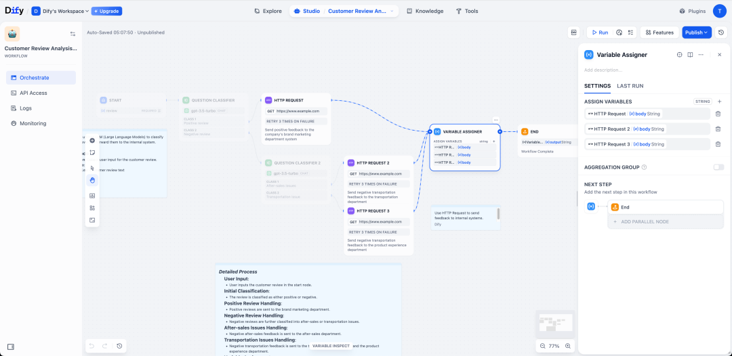Toggle the Aggregation Group switch
This screenshot has height=356, width=732.
click(x=718, y=167)
